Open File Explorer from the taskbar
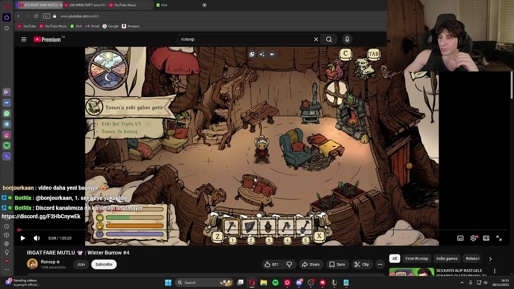The image size is (514, 289). [263, 283]
